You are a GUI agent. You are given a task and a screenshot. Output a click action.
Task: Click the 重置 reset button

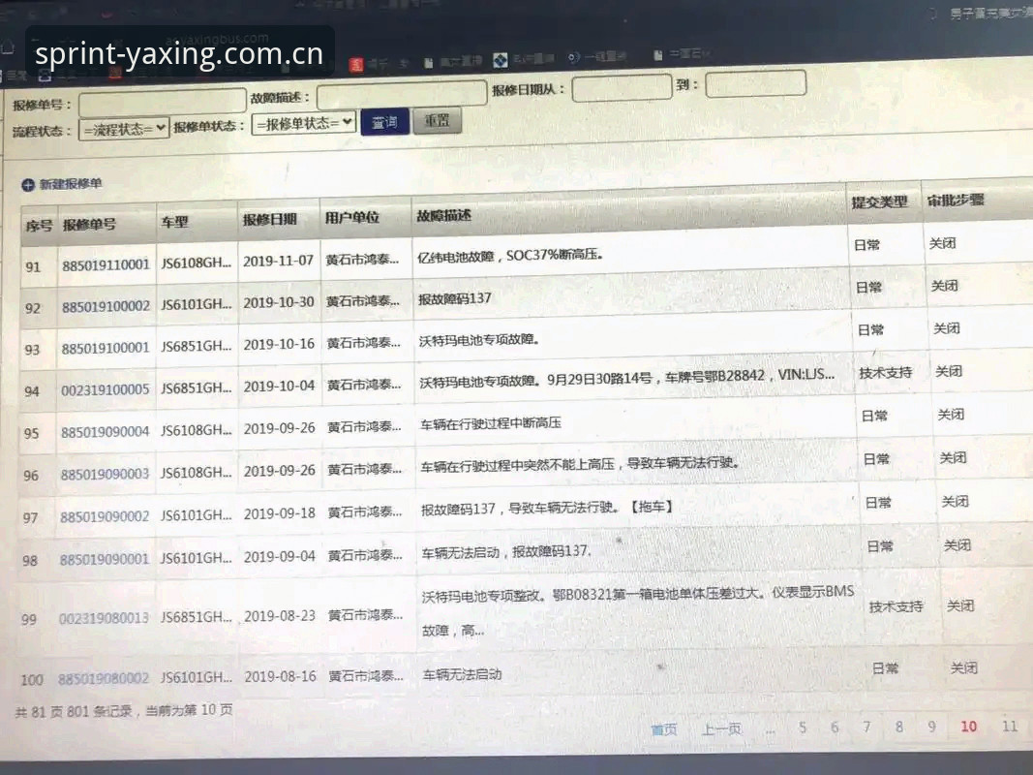[437, 120]
